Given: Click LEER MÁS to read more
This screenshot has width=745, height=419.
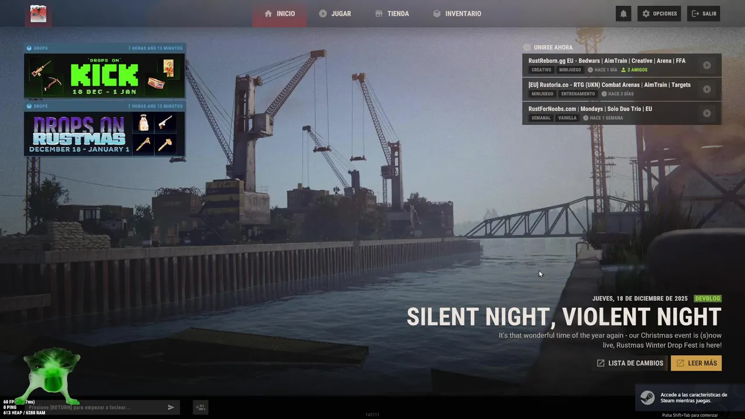Looking at the screenshot, I should coord(696,363).
